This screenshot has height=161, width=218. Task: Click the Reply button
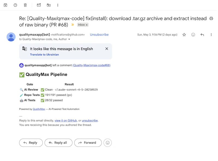[x=31, y=143]
